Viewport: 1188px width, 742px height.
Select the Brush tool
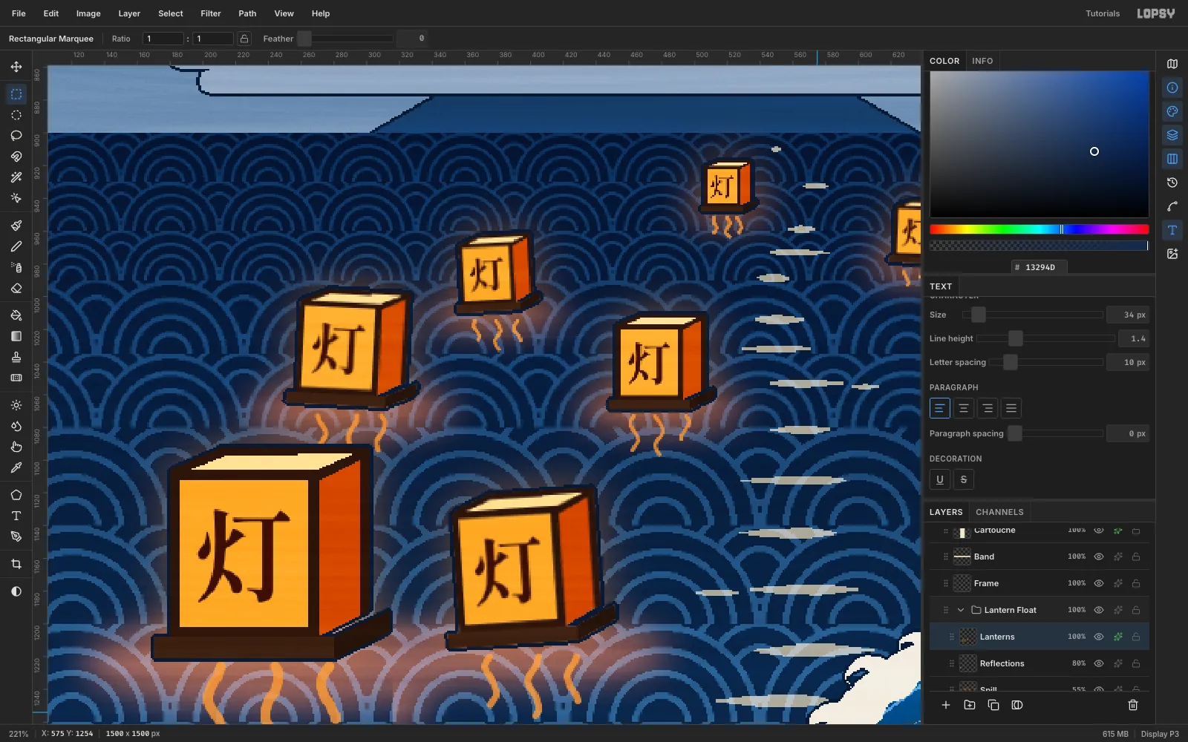(16, 226)
